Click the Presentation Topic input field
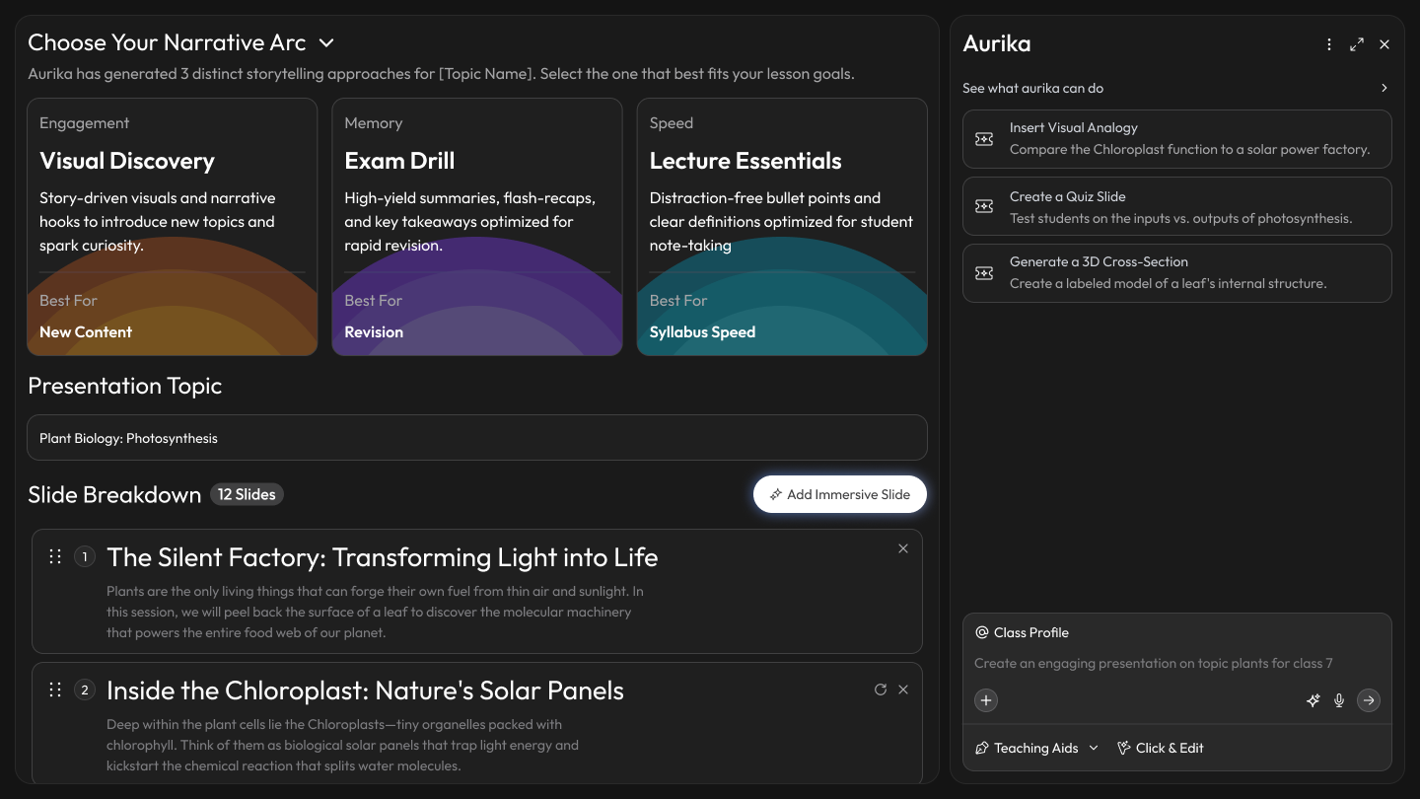 pyautogui.click(x=477, y=438)
